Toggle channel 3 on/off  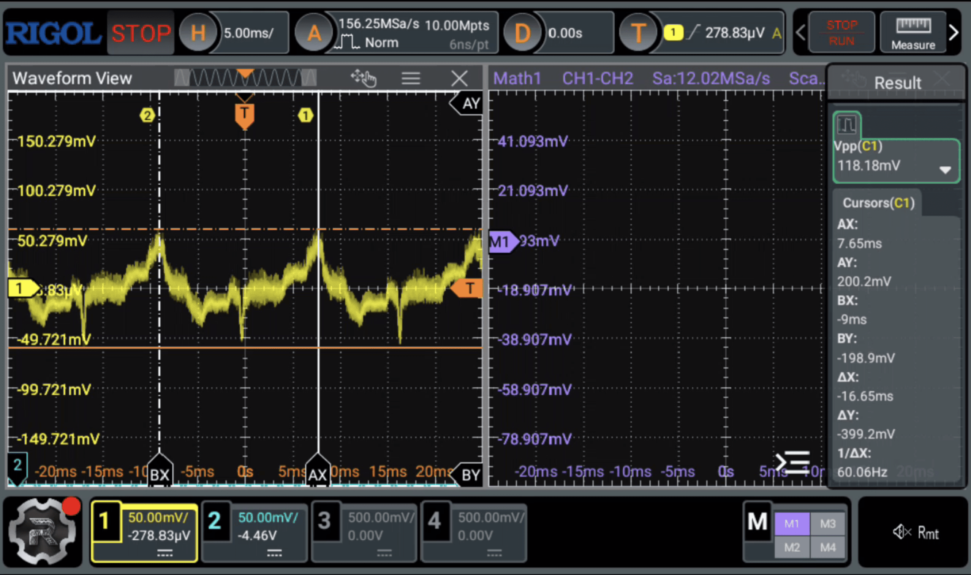coord(326,521)
